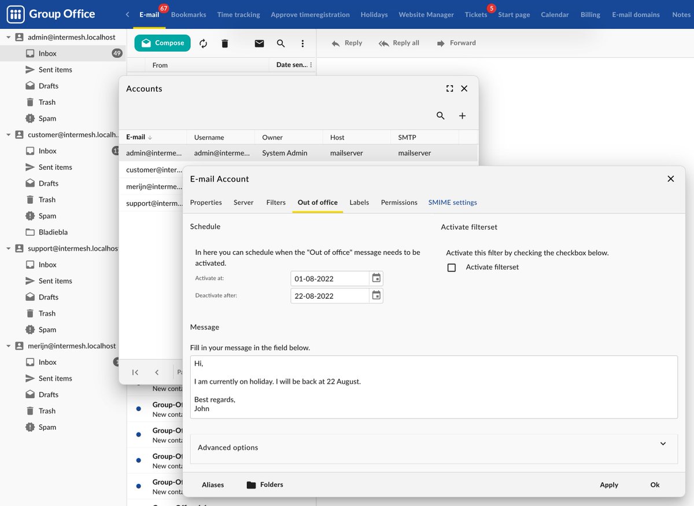694x506 pixels.
Task: Search accounts in the Accounts dialog
Action: tap(441, 116)
